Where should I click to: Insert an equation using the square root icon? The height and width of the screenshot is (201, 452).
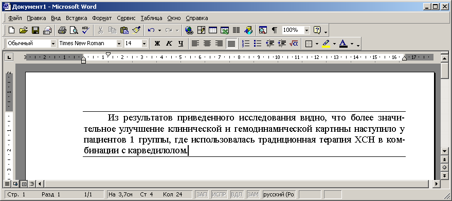[294, 44]
